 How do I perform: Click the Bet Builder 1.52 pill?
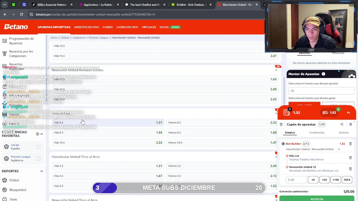(x=329, y=113)
